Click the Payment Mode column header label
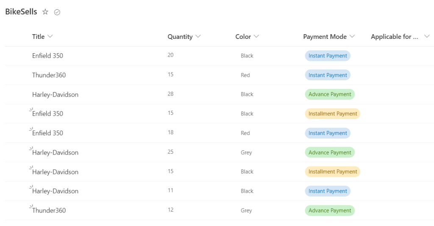 (x=325, y=37)
